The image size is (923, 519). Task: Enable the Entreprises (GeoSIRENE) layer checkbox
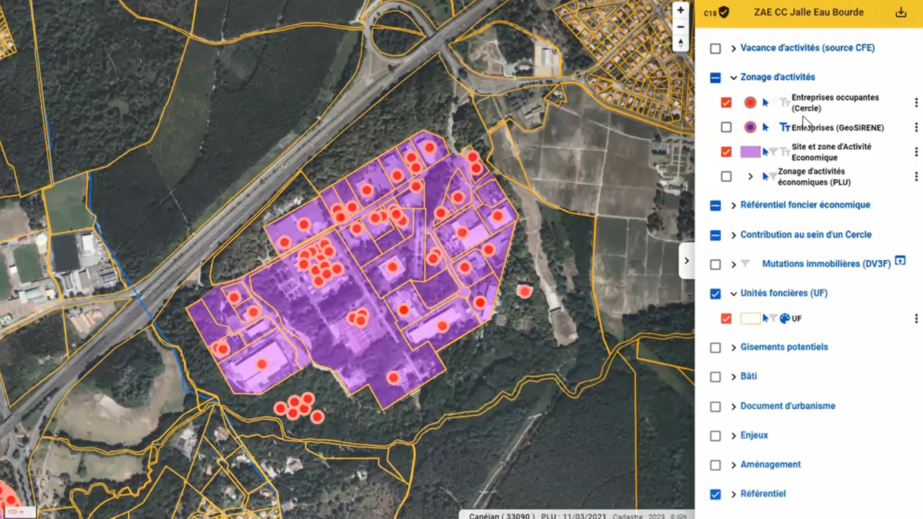[726, 128]
